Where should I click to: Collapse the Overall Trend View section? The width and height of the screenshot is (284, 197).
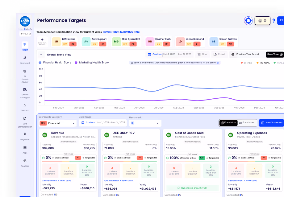point(41,55)
